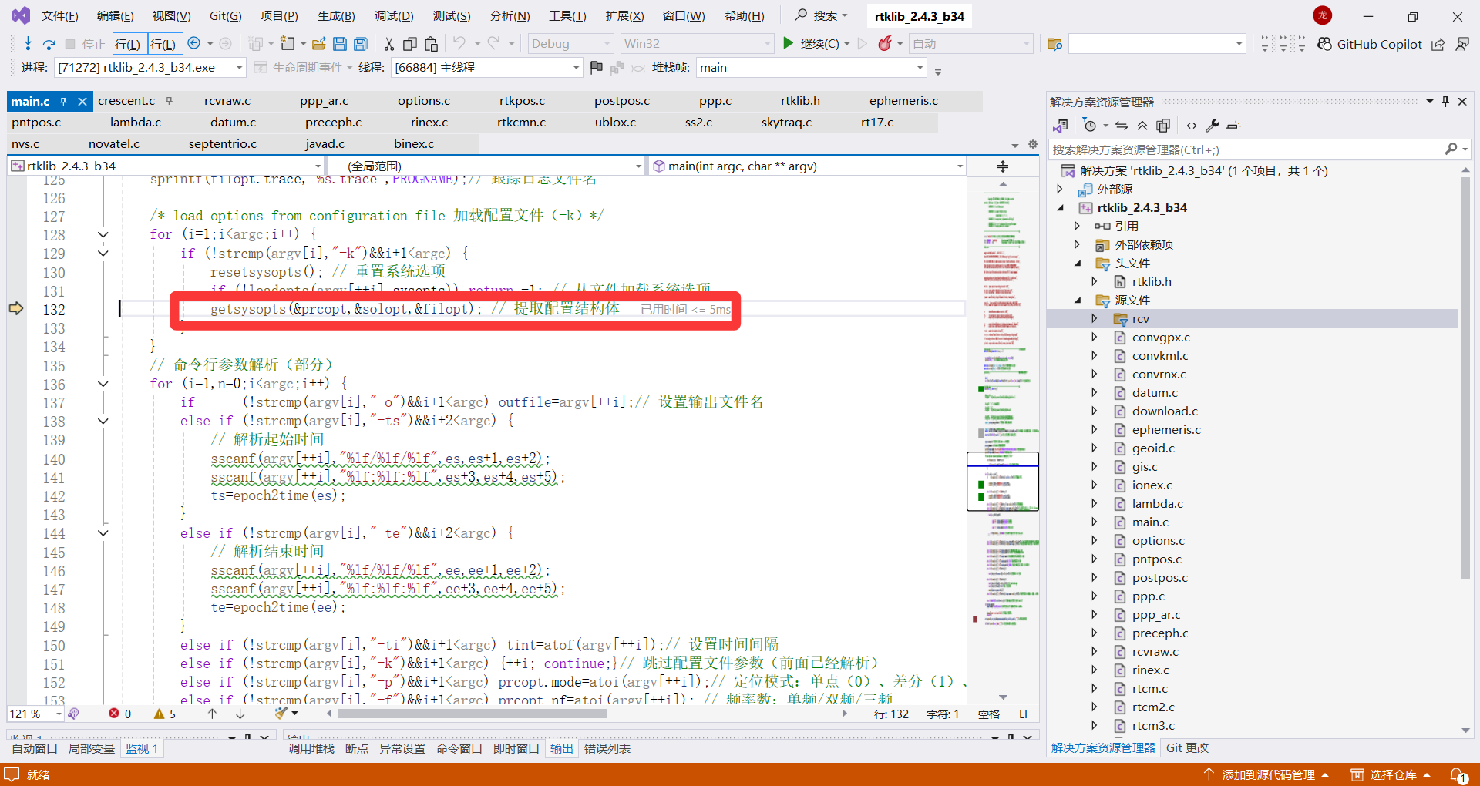
Task: Click the Properties wrench icon
Action: click(1212, 126)
